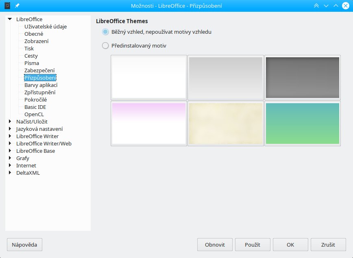
Task: Expand the Načíst/Uložit tree node
Action: pyautogui.click(x=10, y=121)
